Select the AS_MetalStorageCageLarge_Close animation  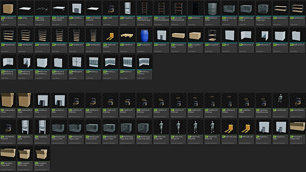click(127, 132)
